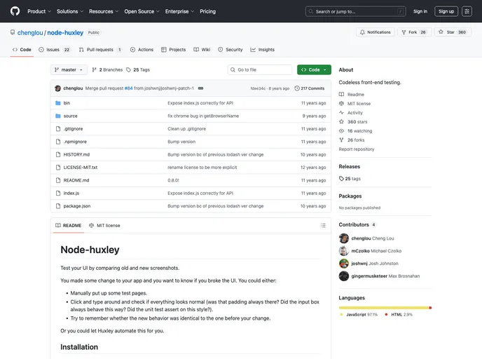Viewport: 482px width, 359px height.
Task: Expand the Product menu
Action: tap(39, 11)
